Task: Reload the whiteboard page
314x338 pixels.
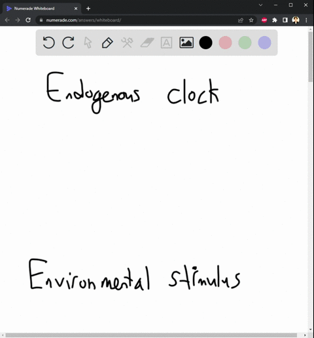Action: [x=28, y=20]
